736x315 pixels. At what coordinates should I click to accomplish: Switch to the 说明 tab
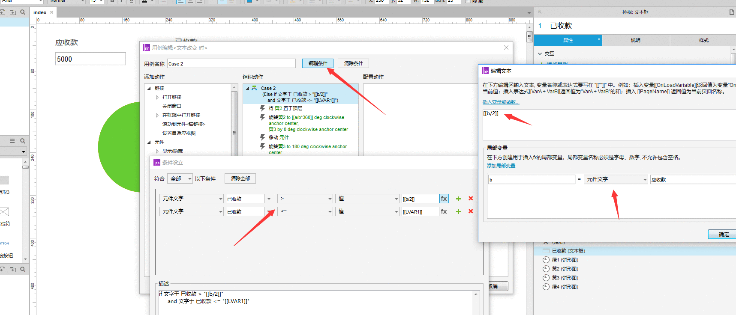pyautogui.click(x=636, y=40)
